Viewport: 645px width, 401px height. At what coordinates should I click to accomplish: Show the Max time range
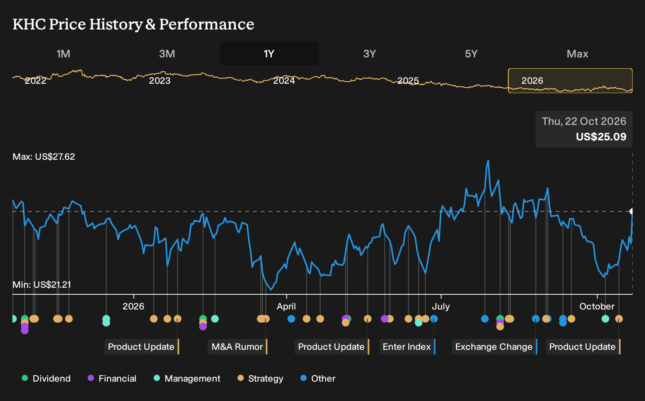tap(577, 54)
